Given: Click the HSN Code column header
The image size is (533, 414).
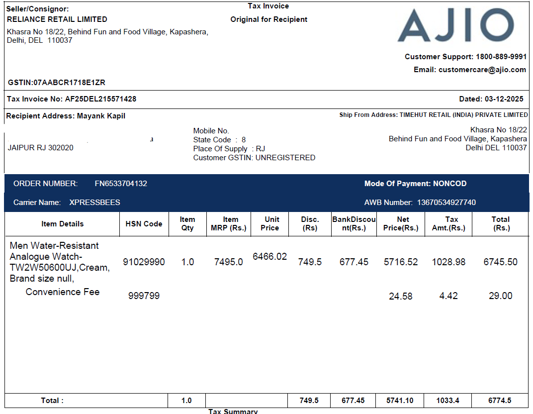Looking at the screenshot, I should tap(144, 224).
